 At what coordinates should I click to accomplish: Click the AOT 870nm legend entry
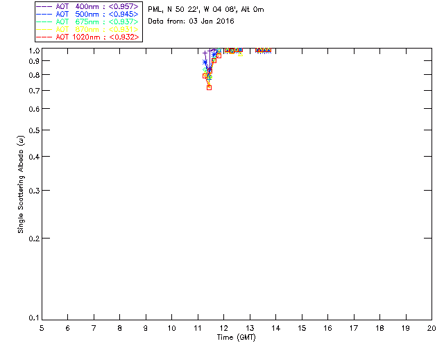(x=87, y=29)
